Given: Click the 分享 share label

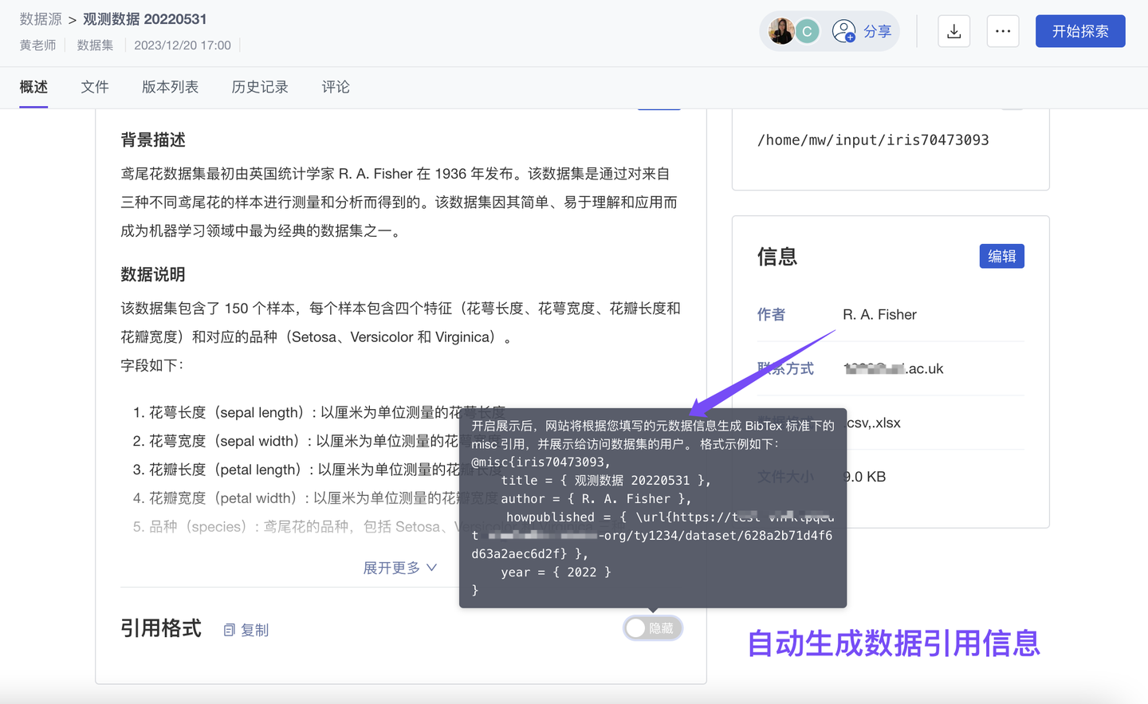Looking at the screenshot, I should coord(877,31).
